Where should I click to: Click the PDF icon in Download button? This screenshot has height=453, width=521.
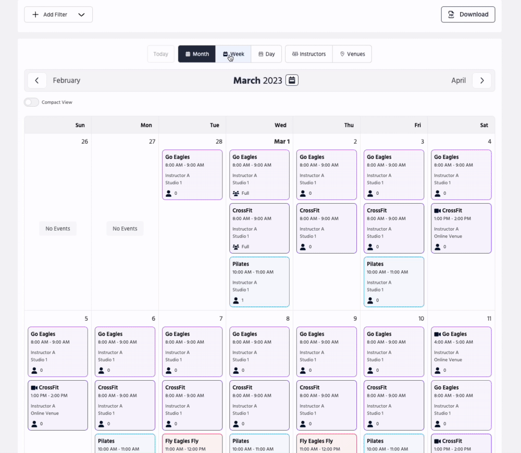coord(451,15)
